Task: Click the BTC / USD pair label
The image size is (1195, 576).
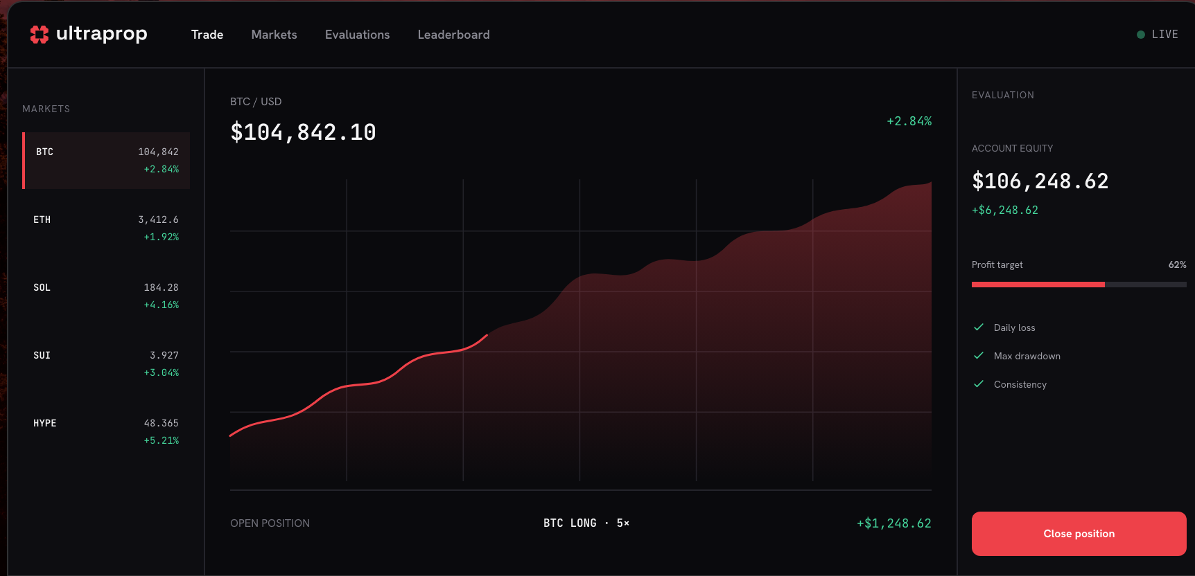Action: pyautogui.click(x=256, y=102)
